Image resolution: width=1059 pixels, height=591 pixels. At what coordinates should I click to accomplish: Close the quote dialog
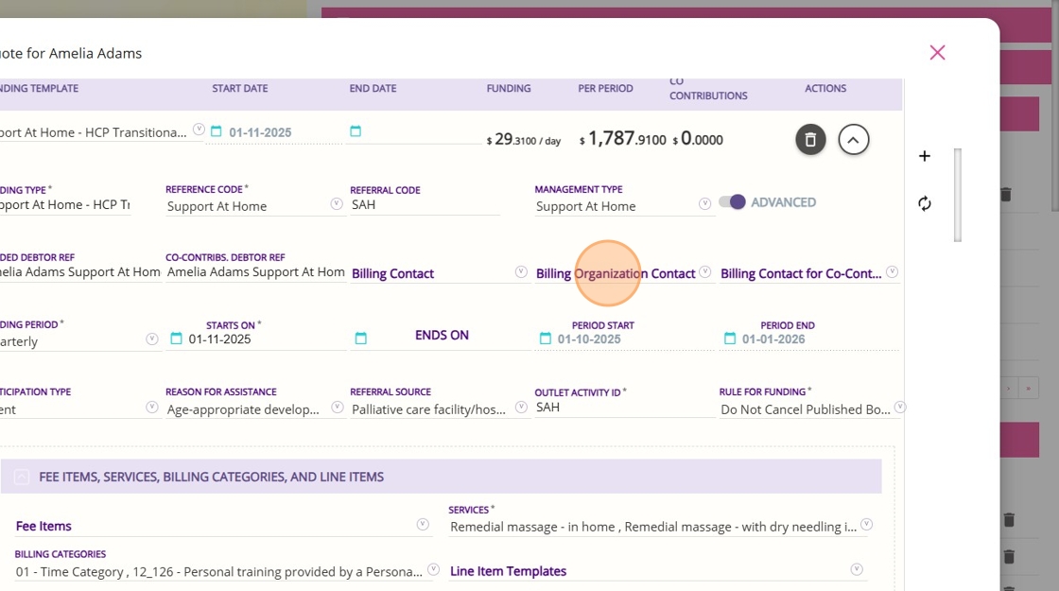(937, 53)
